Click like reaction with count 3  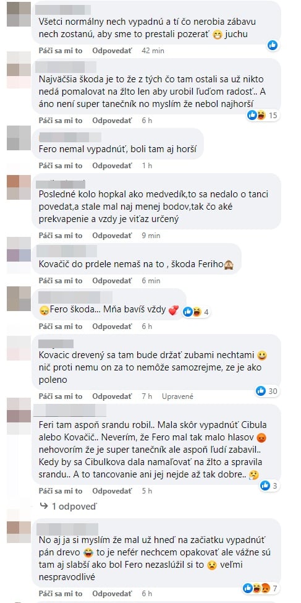269,485
